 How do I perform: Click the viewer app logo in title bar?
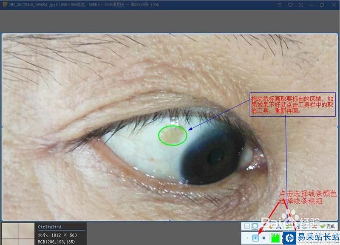(5, 4)
